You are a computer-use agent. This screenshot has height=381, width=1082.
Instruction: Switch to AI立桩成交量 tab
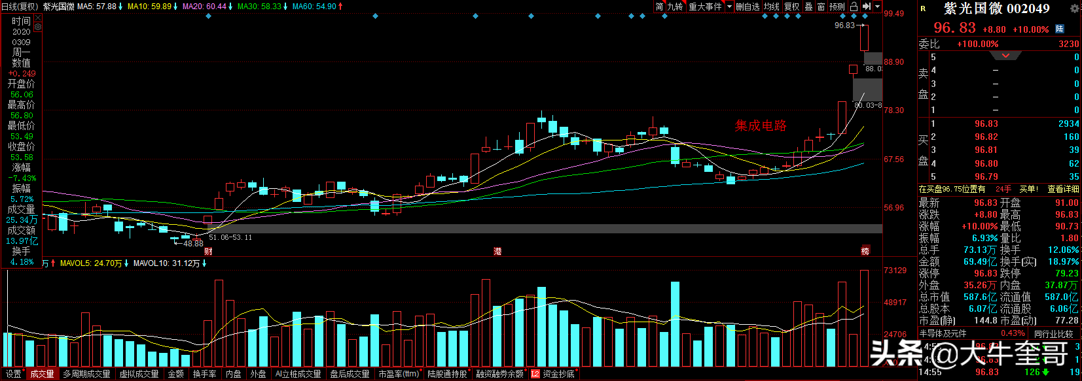click(x=298, y=374)
